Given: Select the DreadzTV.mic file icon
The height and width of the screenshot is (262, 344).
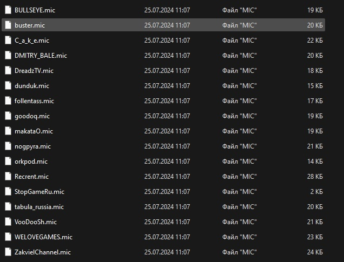Looking at the screenshot, I should click(8, 70).
